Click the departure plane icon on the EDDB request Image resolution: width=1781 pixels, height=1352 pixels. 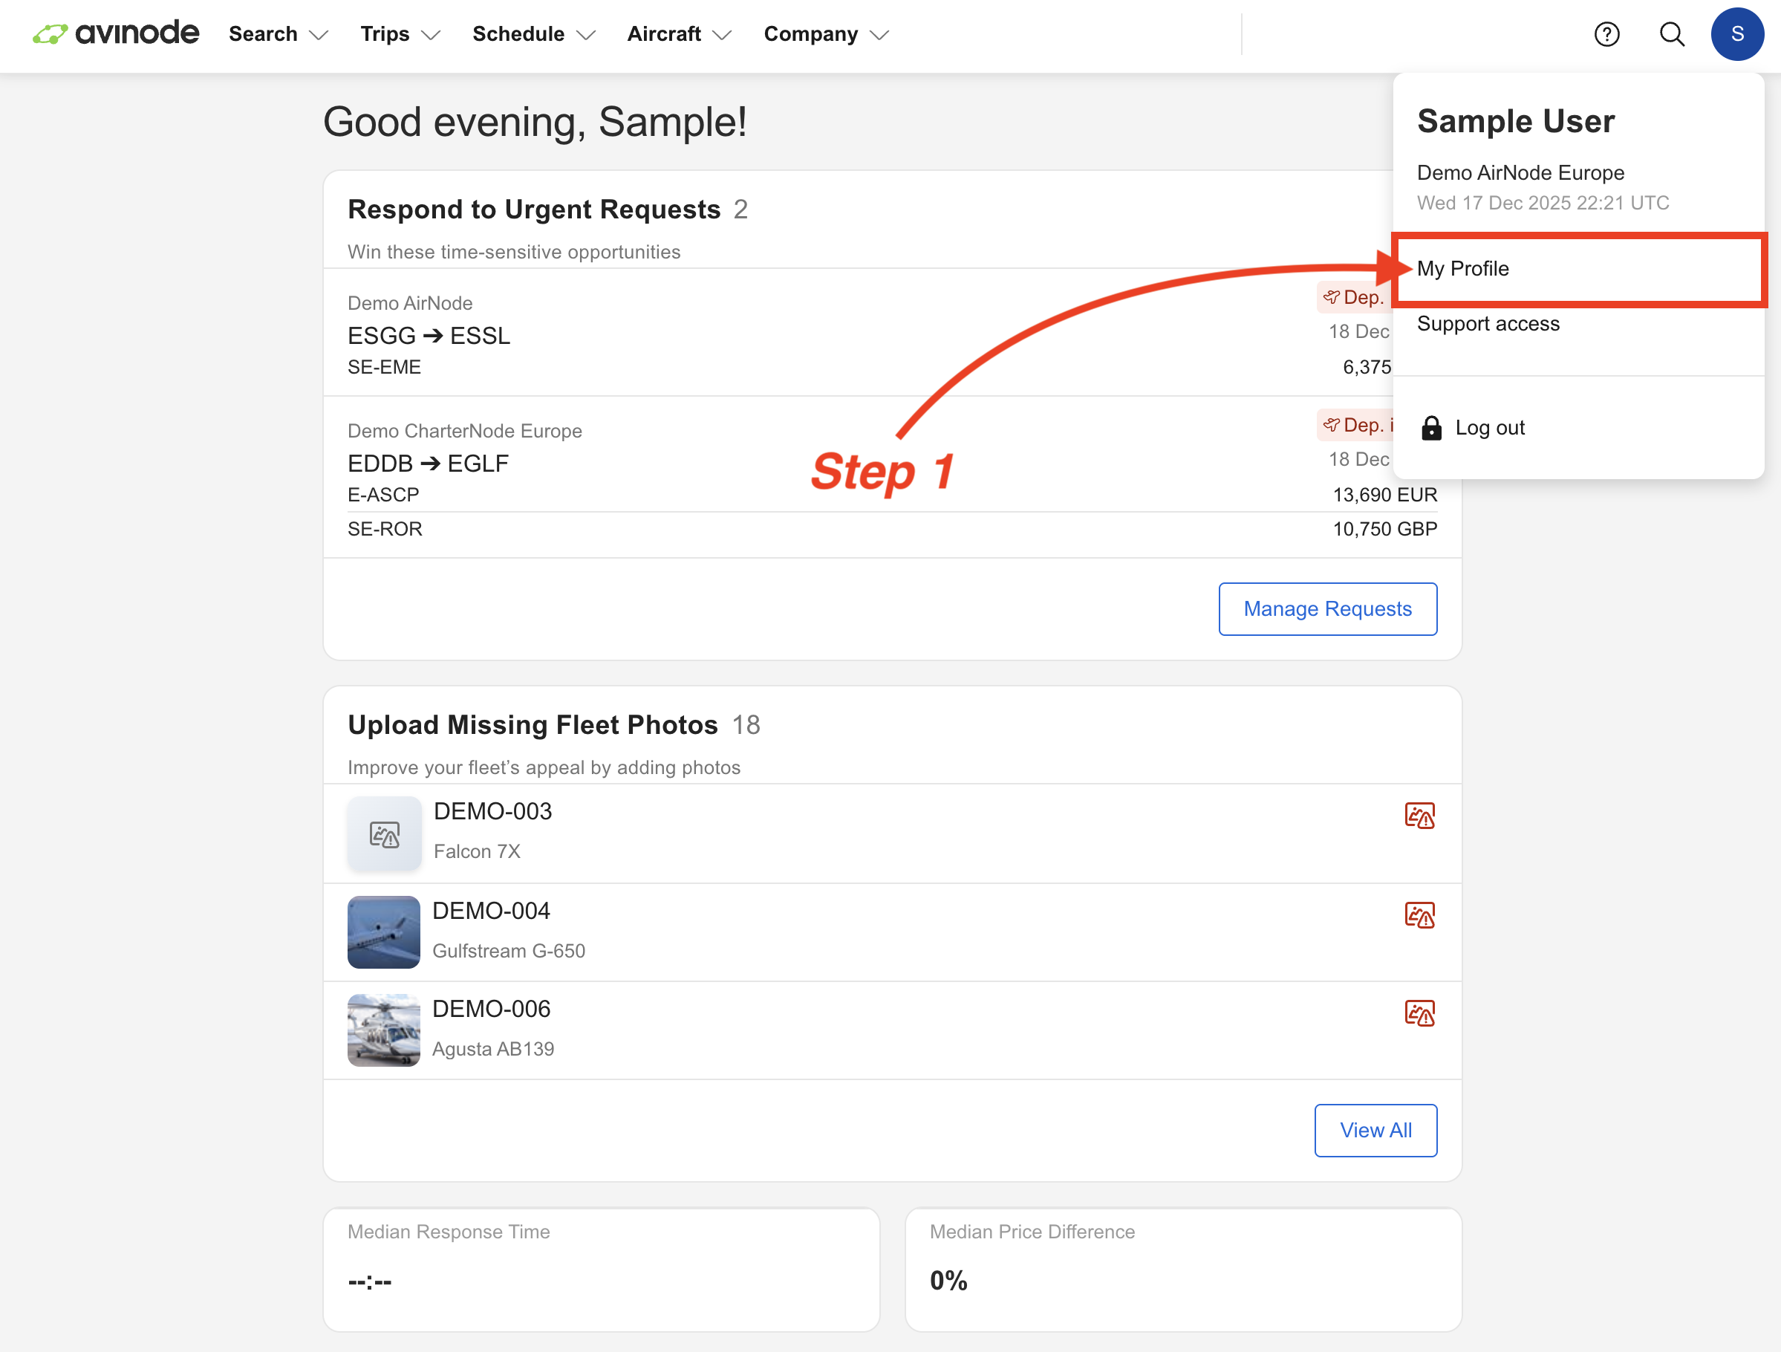pos(1332,424)
